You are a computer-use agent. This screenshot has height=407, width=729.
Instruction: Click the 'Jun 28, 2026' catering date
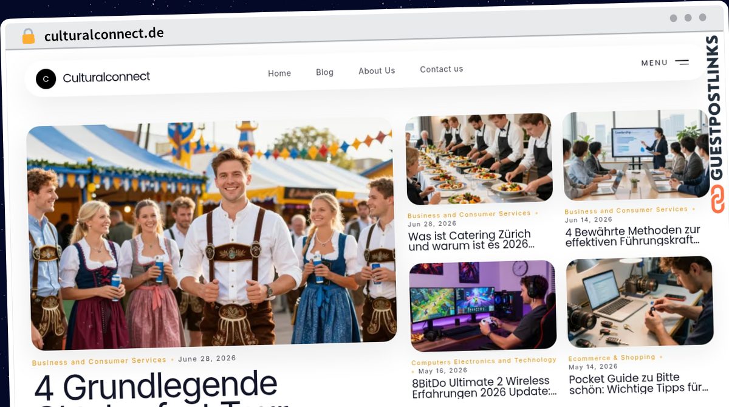coord(431,224)
